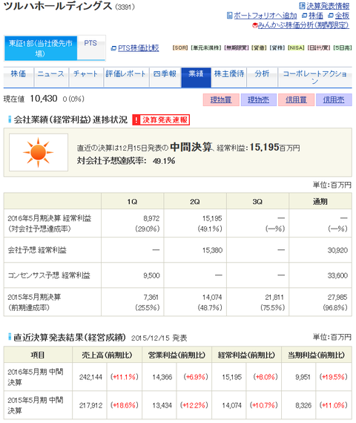The width and height of the screenshot is (356, 423).
Task: Click the 242,144 sales figure
Action: point(90,377)
